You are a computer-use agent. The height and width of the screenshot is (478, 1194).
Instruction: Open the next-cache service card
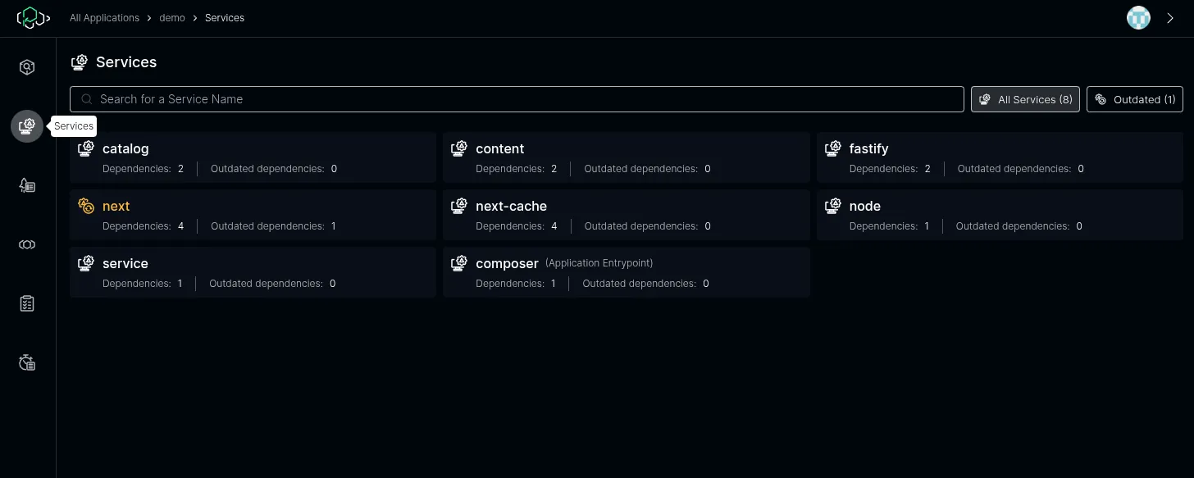[627, 215]
